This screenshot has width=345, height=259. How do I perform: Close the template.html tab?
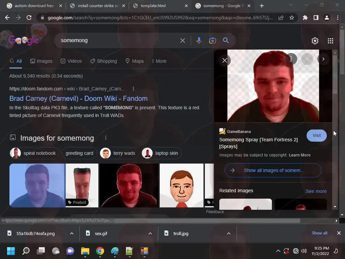[186, 6]
